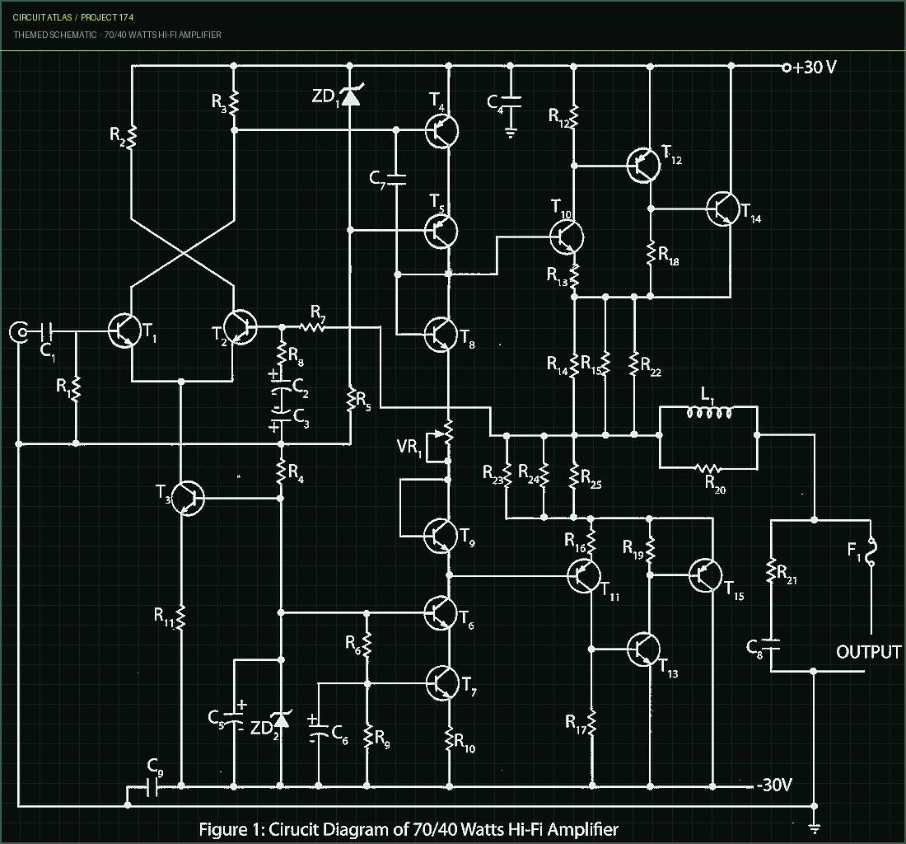Click the ground symbol under C4

pyautogui.click(x=510, y=134)
